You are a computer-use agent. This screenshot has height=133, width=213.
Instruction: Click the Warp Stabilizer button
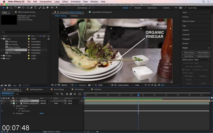pyautogui.click(x=203, y=52)
